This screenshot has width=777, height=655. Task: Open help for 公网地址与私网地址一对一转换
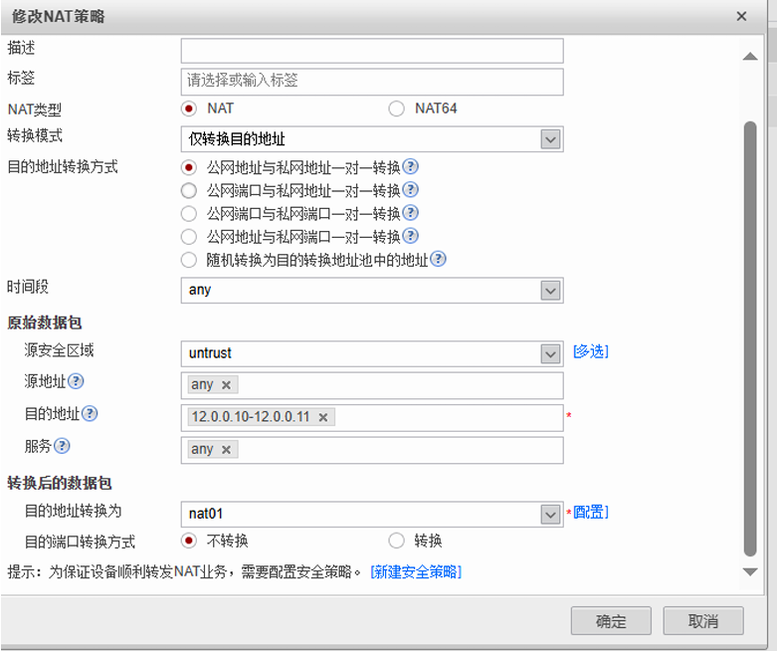click(x=410, y=166)
